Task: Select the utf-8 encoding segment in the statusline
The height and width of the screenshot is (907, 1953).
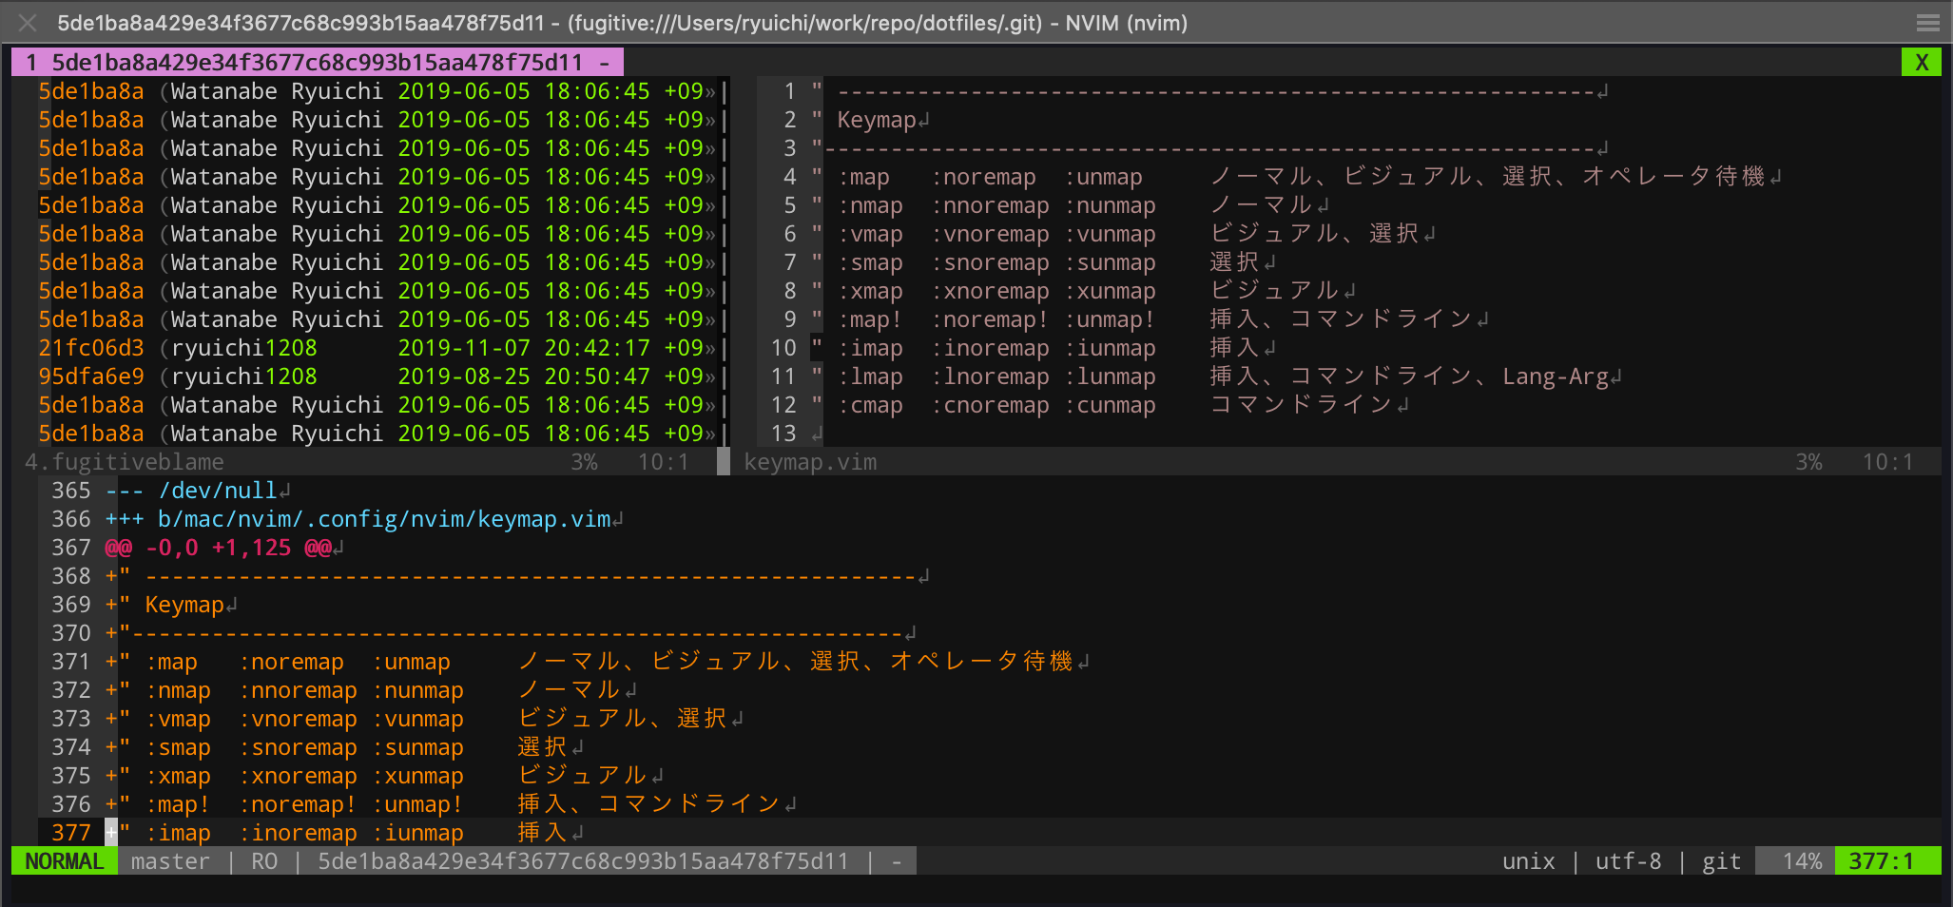Action: 1628,860
